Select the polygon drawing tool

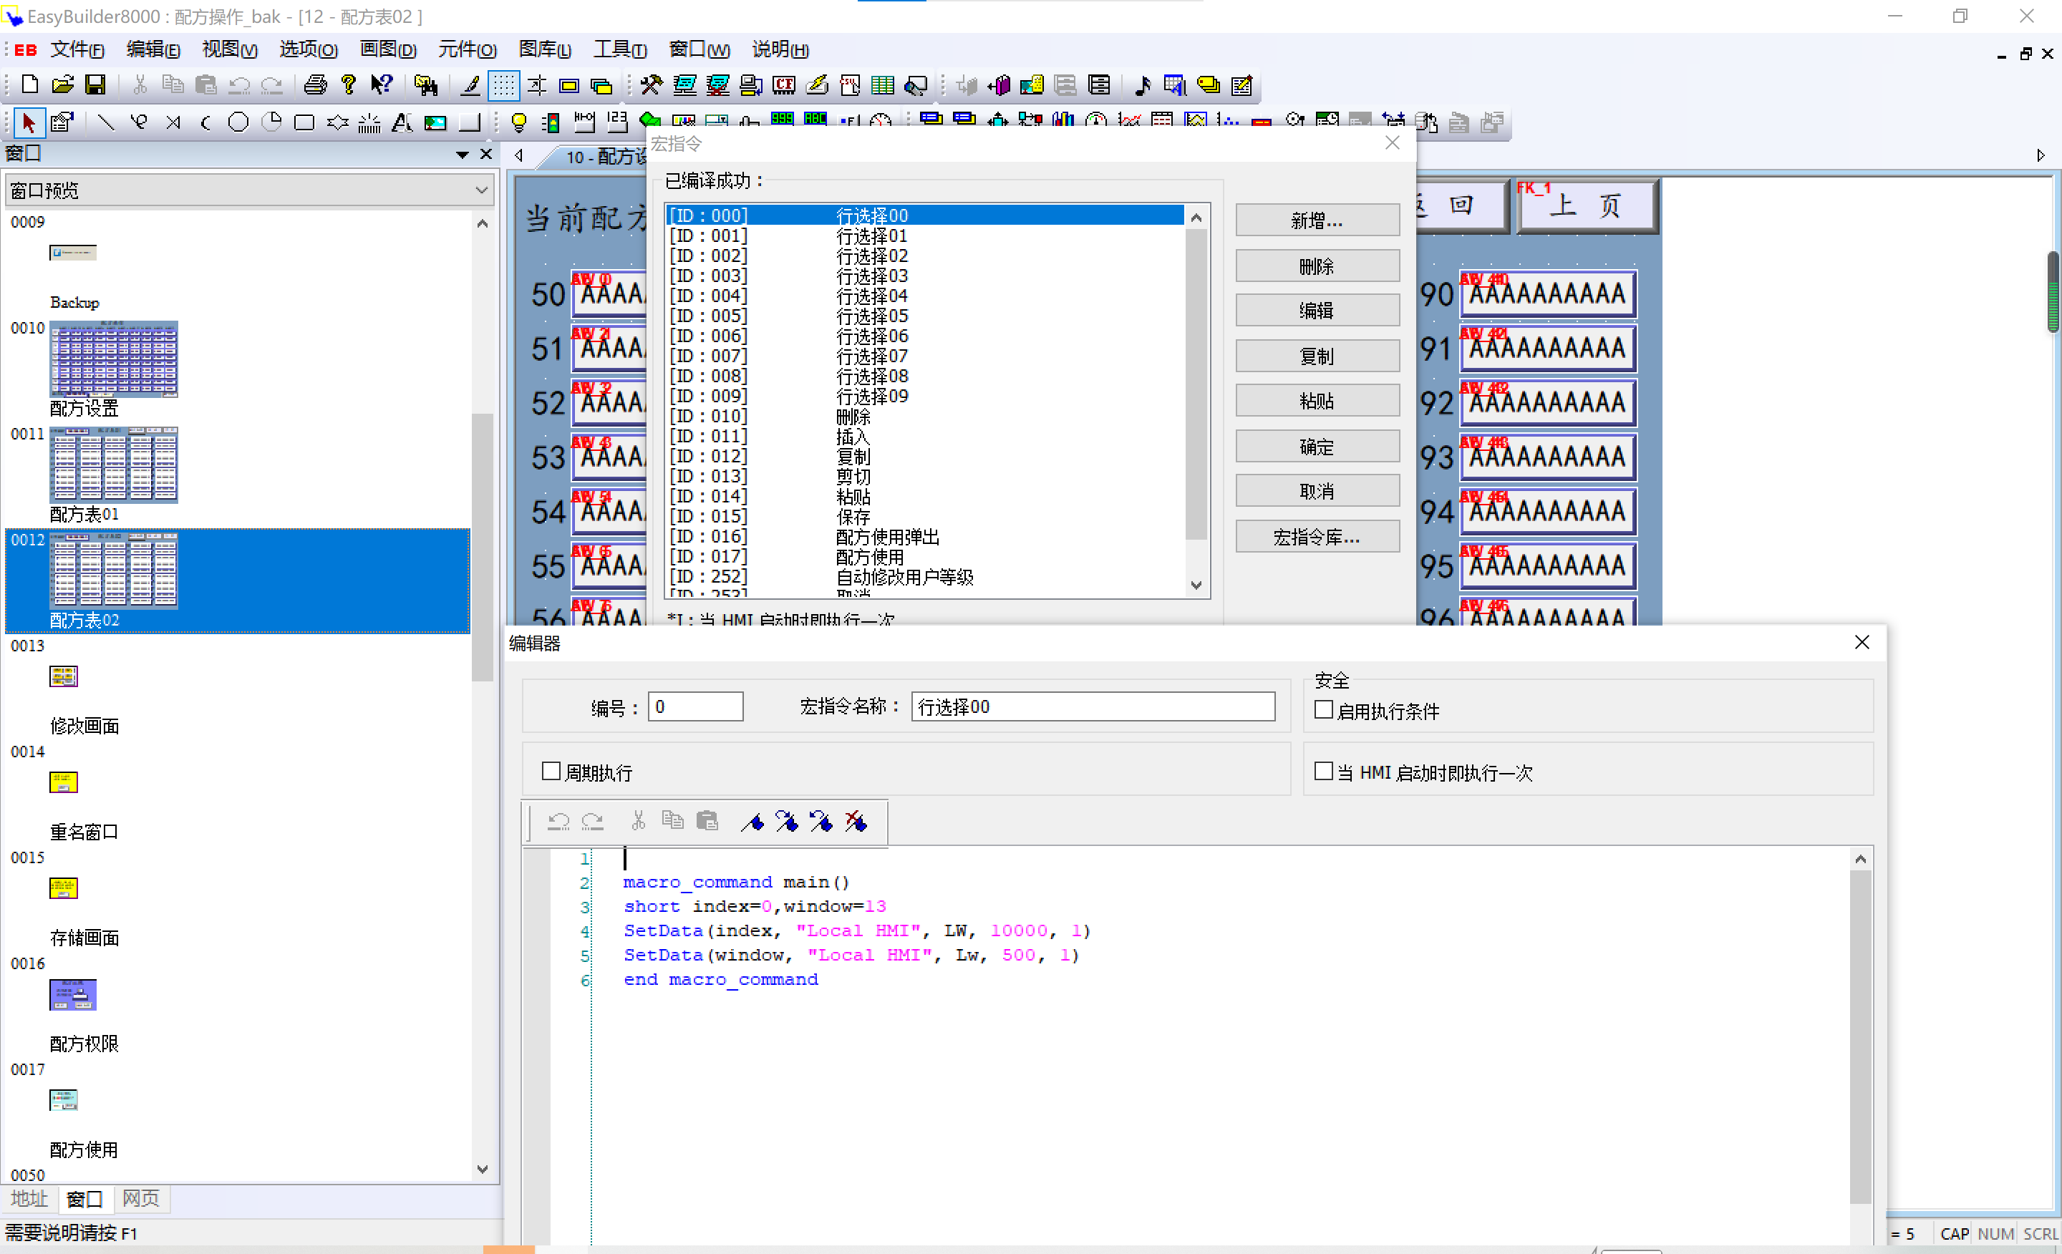pyautogui.click(x=337, y=123)
